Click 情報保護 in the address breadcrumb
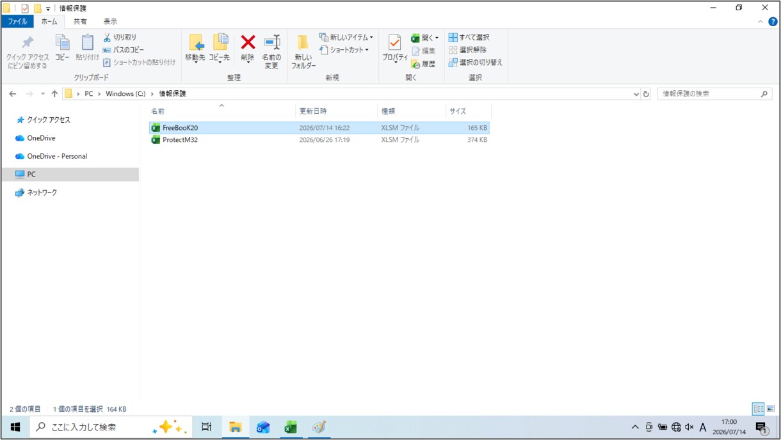Screen dimensions: 781x440 click(x=172, y=93)
